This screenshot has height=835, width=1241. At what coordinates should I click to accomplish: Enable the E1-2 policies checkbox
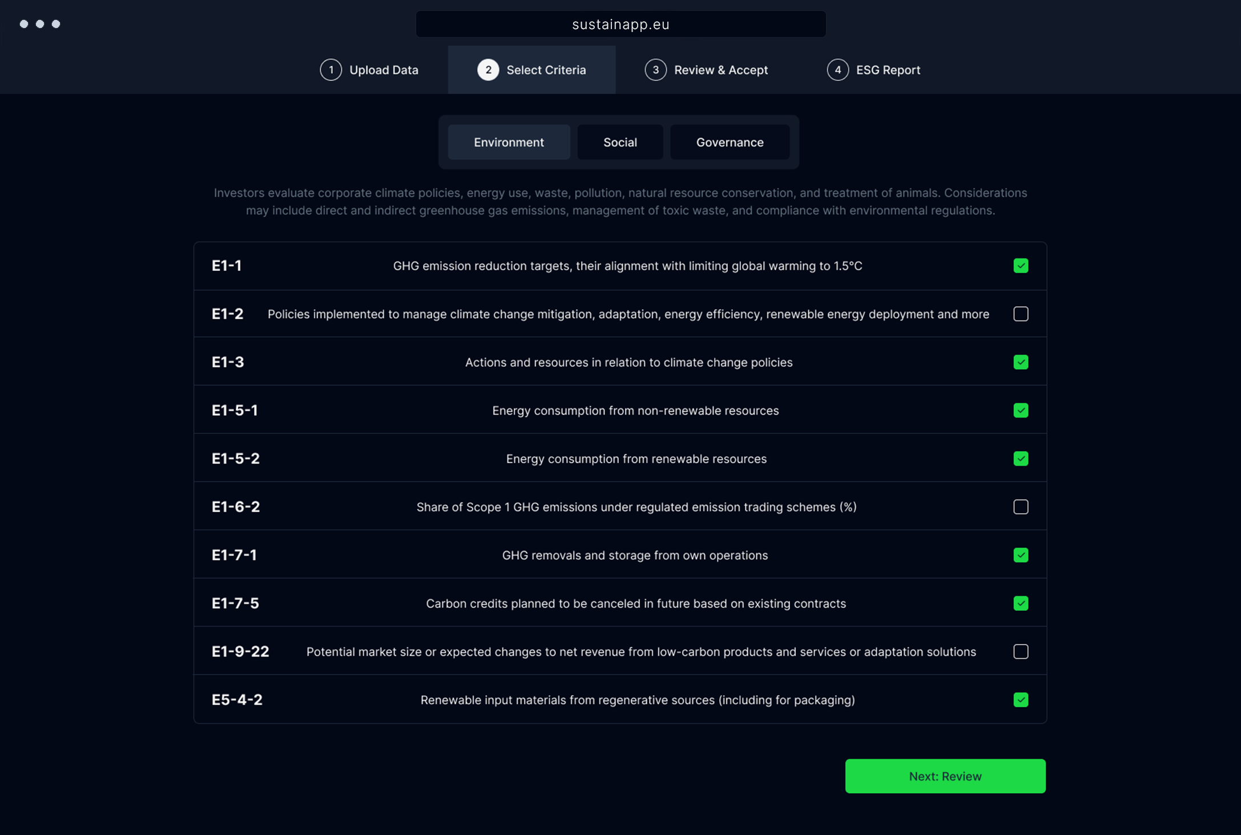[1021, 314]
